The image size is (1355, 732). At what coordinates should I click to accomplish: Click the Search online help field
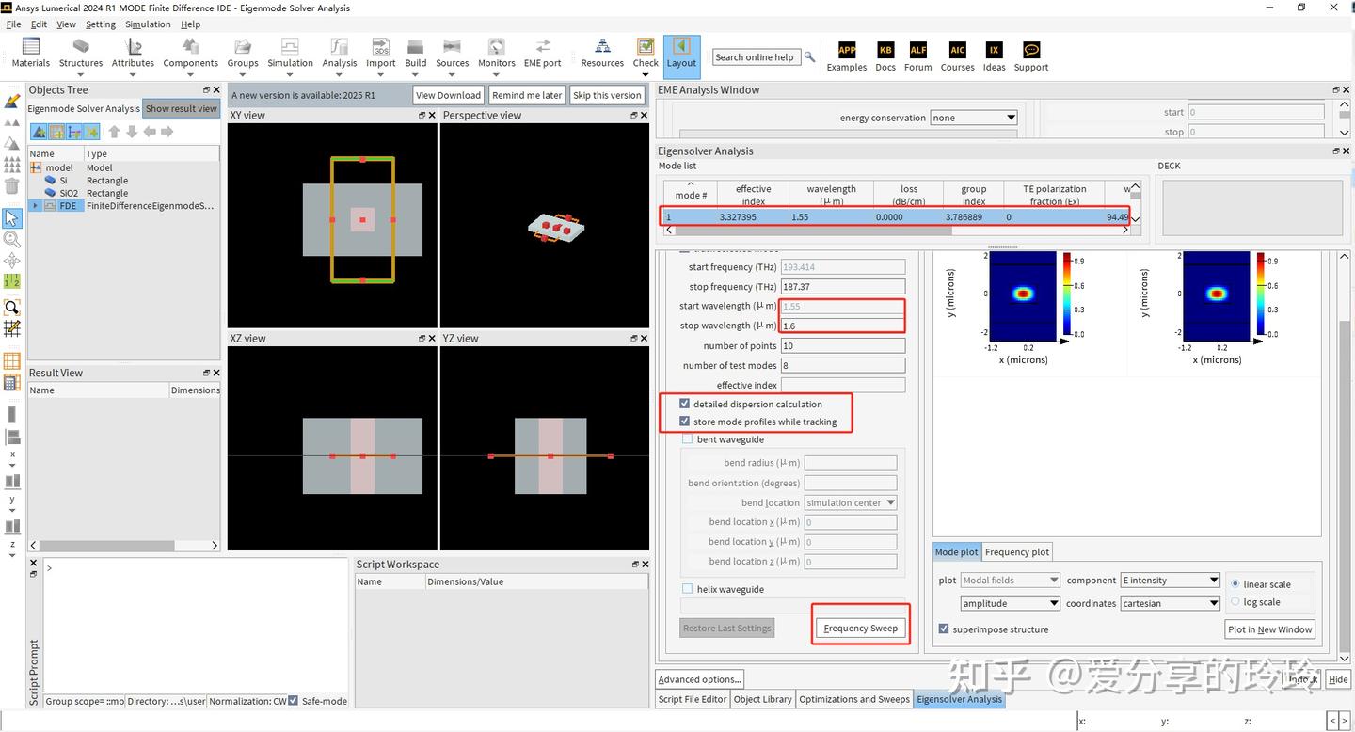756,57
